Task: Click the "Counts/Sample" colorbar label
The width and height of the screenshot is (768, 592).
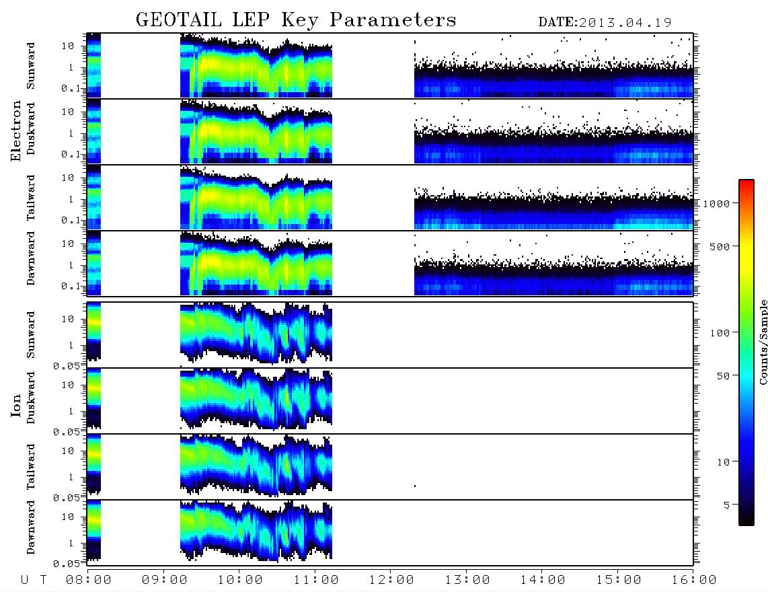Action: [x=763, y=342]
